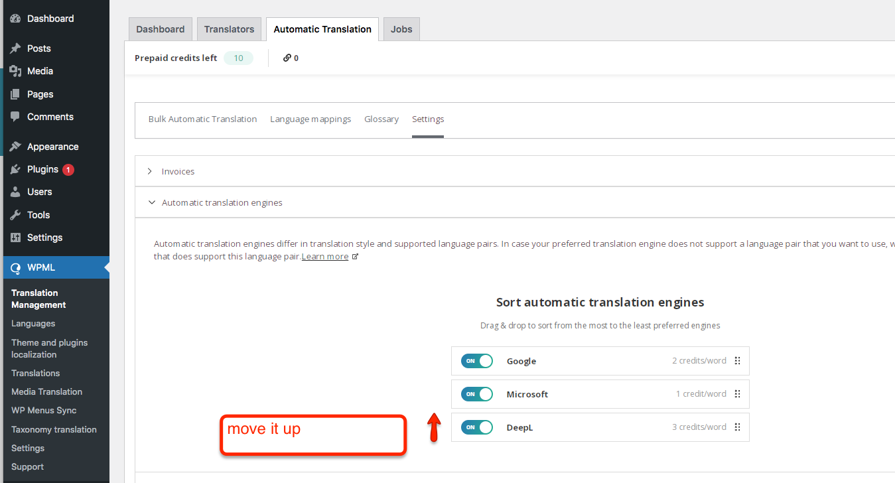Screen dimensions: 895x483
Task: Click the external link icon after Learn more
Action: [x=355, y=257]
